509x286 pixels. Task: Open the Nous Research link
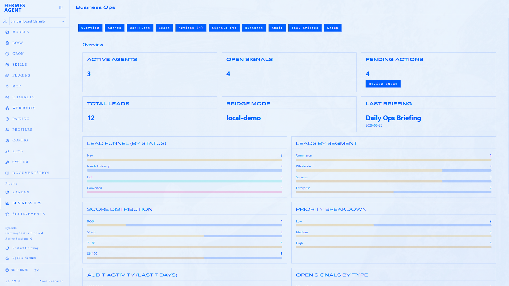tap(51, 281)
